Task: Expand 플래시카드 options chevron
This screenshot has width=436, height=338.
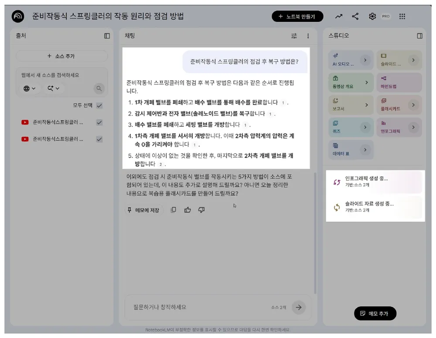Action: (413, 105)
